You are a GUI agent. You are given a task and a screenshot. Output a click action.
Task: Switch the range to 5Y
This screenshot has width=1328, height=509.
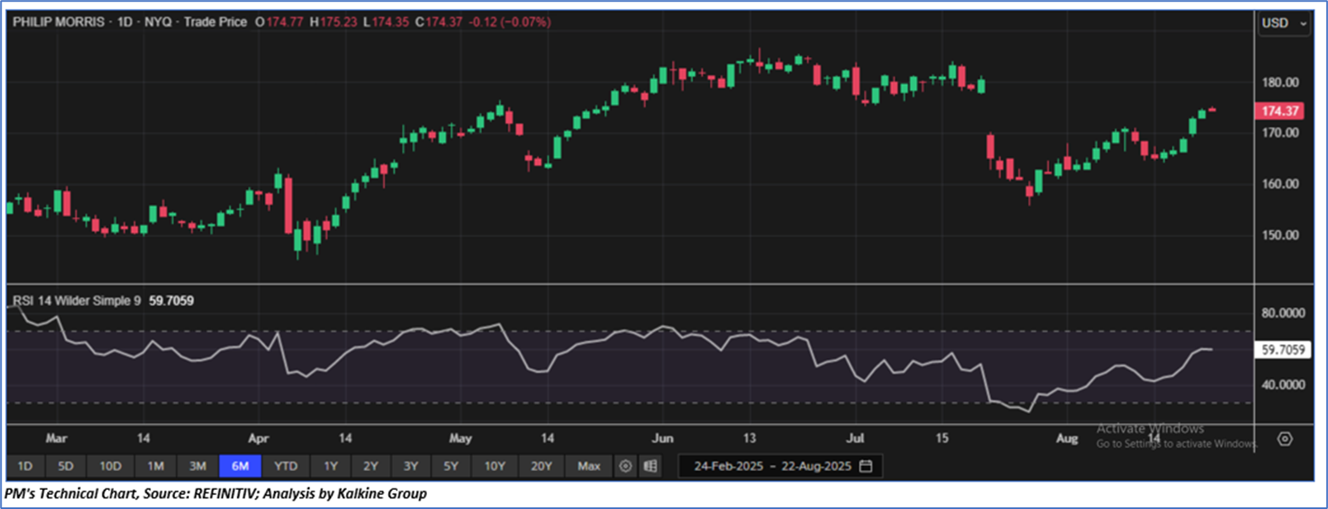point(451,466)
